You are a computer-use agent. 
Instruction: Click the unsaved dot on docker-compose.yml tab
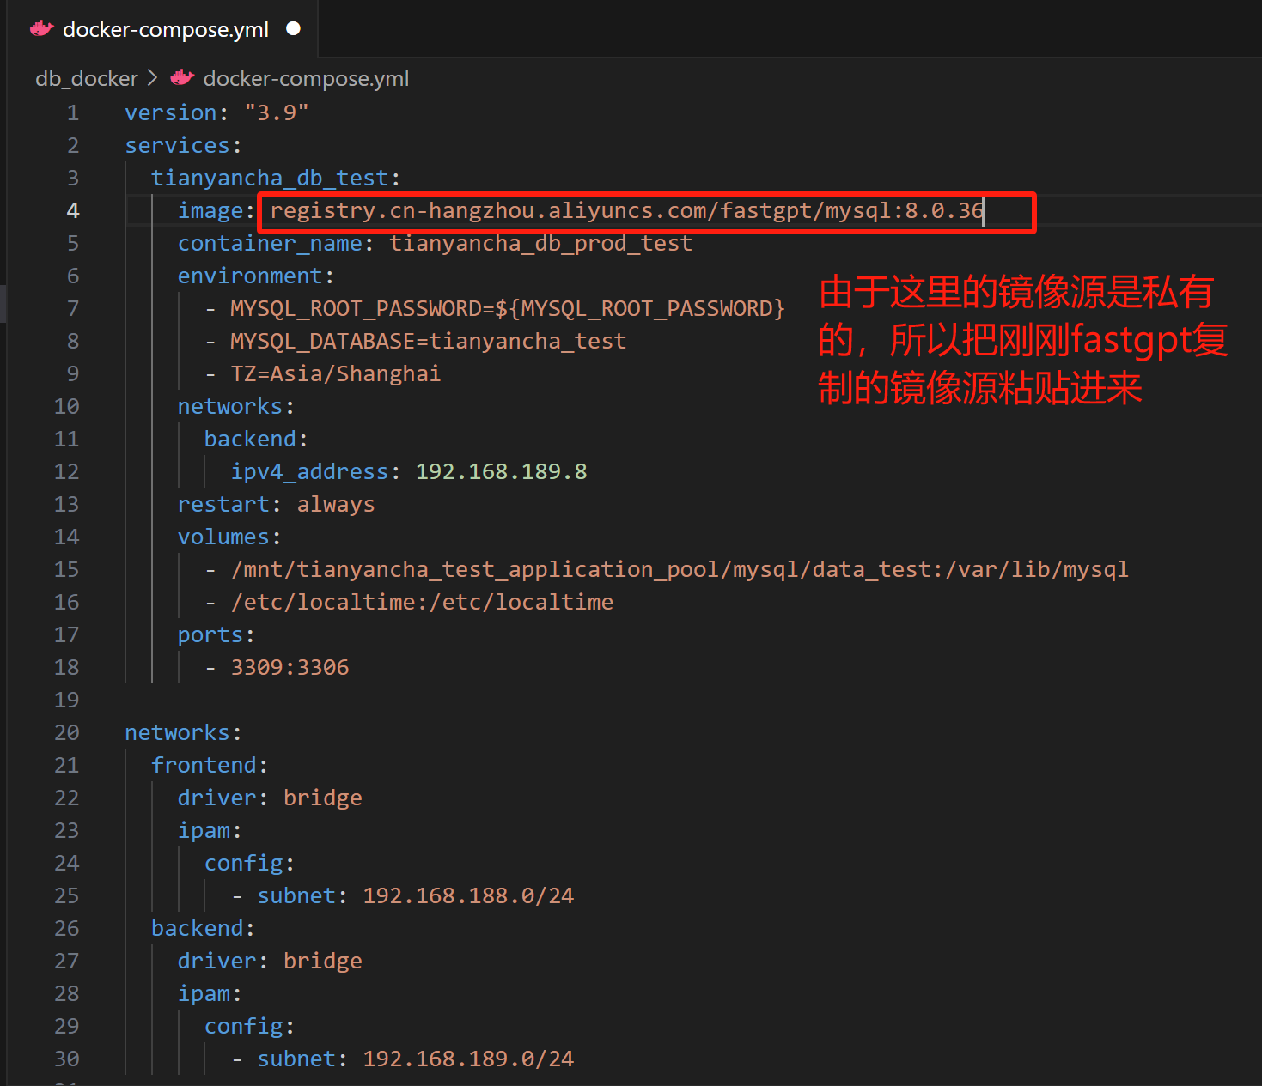point(294,28)
